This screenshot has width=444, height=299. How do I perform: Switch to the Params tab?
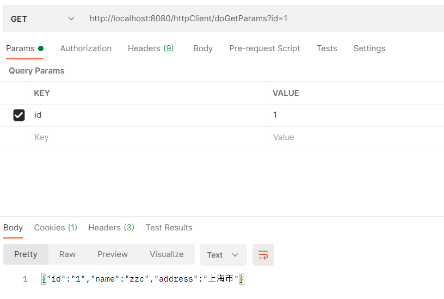click(x=24, y=48)
